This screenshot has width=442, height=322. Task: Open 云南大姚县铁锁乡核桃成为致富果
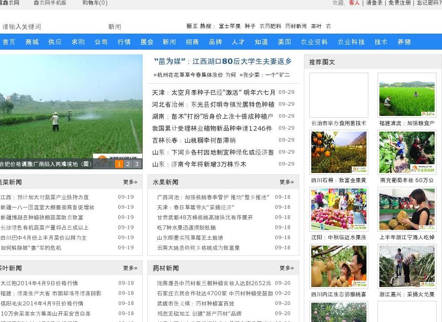pyautogui.click(x=198, y=248)
